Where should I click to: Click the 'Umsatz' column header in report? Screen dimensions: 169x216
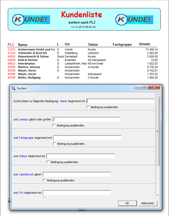[x=144, y=44]
